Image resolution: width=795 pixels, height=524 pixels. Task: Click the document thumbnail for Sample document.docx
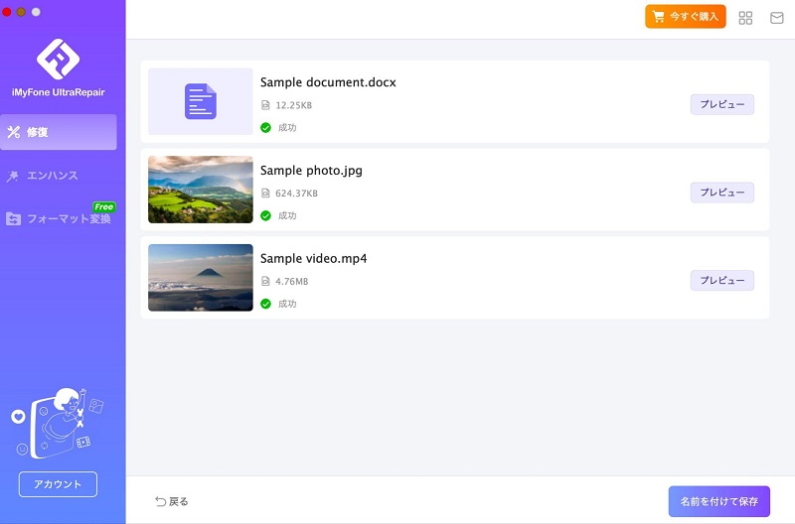click(201, 101)
